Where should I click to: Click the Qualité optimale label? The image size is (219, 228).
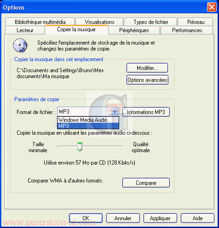tap(141, 147)
